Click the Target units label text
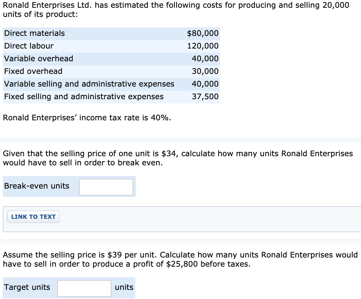 [x=27, y=287]
